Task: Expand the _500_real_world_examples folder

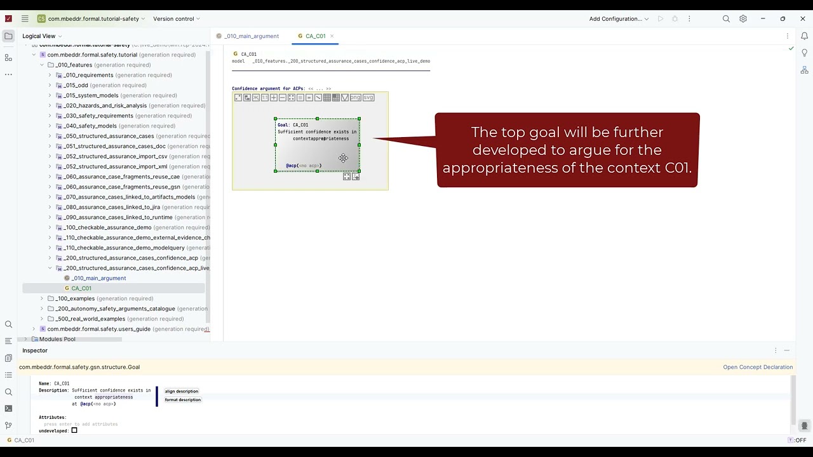Action: click(42, 319)
